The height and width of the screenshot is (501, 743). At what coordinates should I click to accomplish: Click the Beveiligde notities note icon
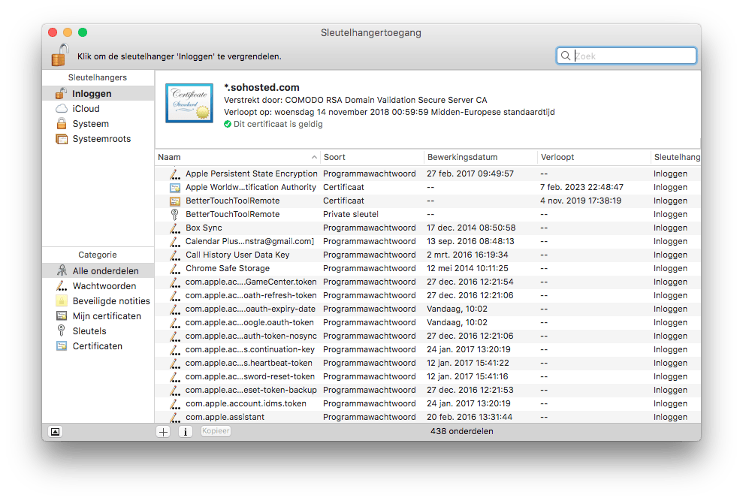(x=62, y=300)
